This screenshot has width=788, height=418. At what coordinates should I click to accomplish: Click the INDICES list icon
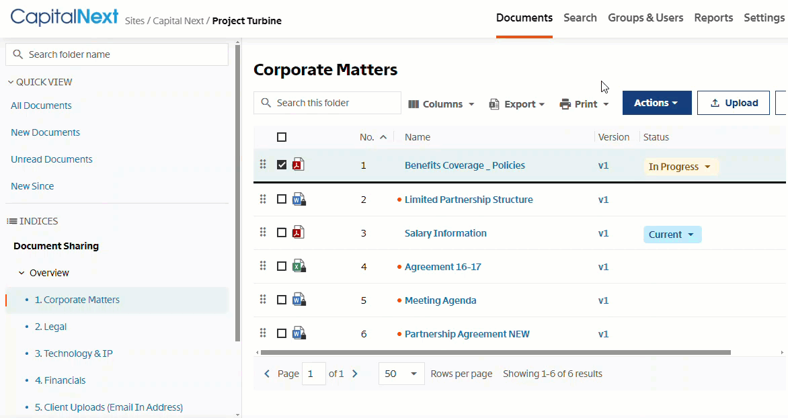12,221
